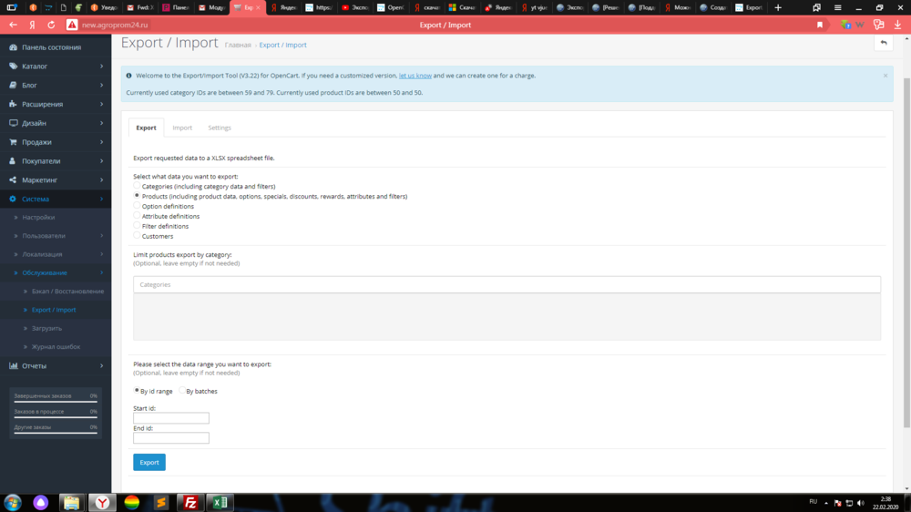The width and height of the screenshot is (911, 512).
Task: Open Excel from the taskbar
Action: pos(220,502)
